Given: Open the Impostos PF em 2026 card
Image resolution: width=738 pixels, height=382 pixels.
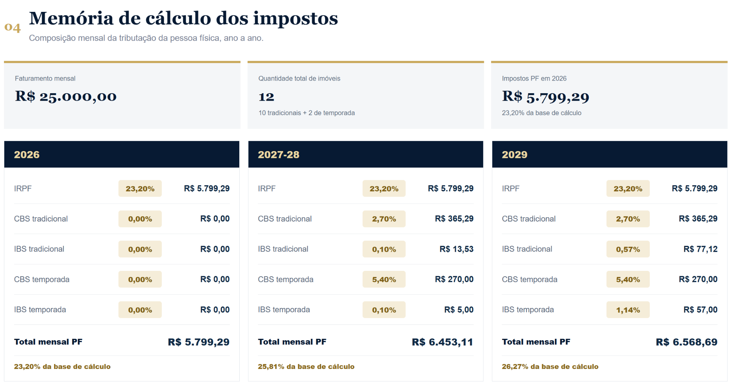Looking at the screenshot, I should coord(609,95).
